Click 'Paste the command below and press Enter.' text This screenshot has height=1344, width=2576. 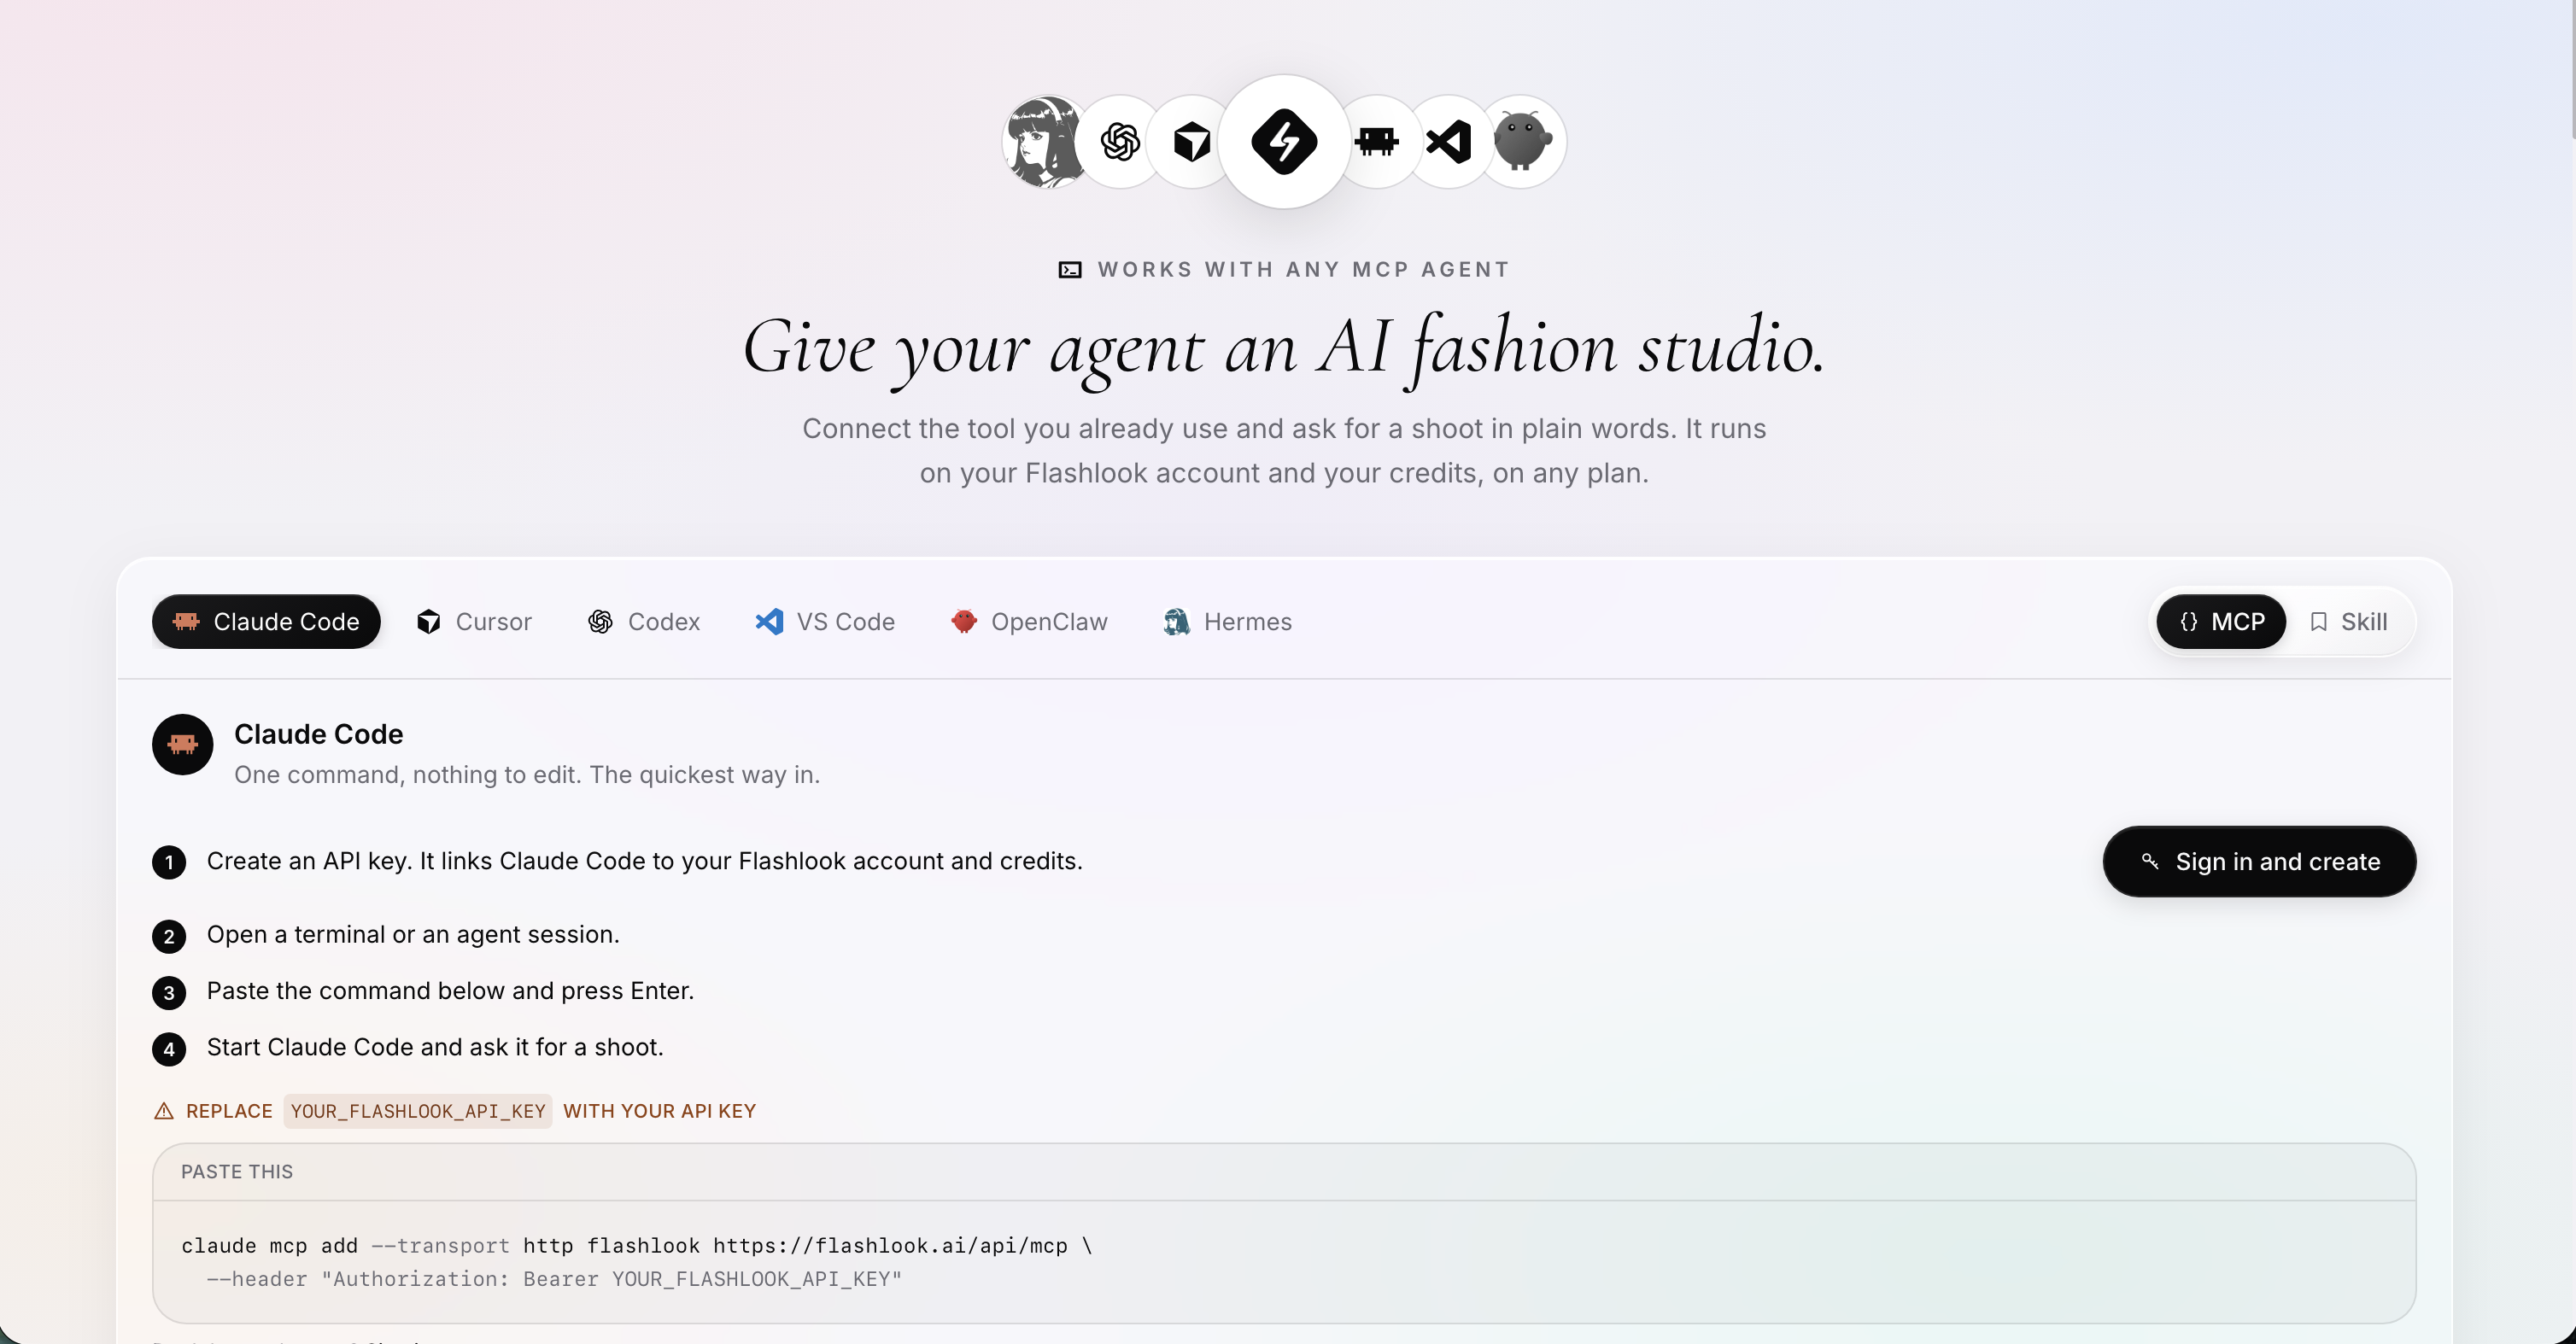coord(450,991)
